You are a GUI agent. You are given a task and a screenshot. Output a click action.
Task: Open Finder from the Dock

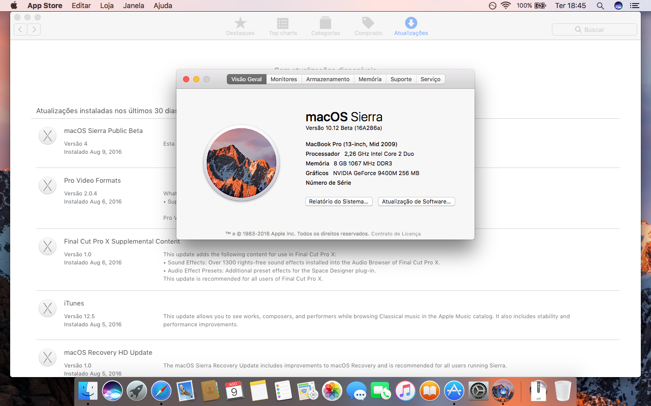[88, 391]
